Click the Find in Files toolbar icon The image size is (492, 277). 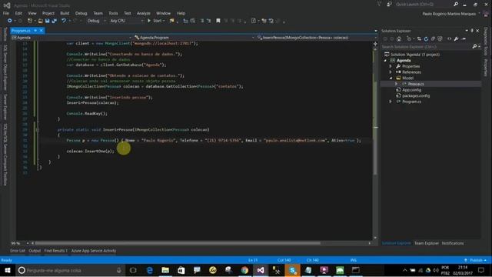coord(171,21)
